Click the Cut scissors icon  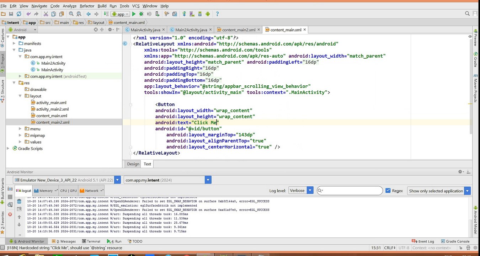click(46, 14)
